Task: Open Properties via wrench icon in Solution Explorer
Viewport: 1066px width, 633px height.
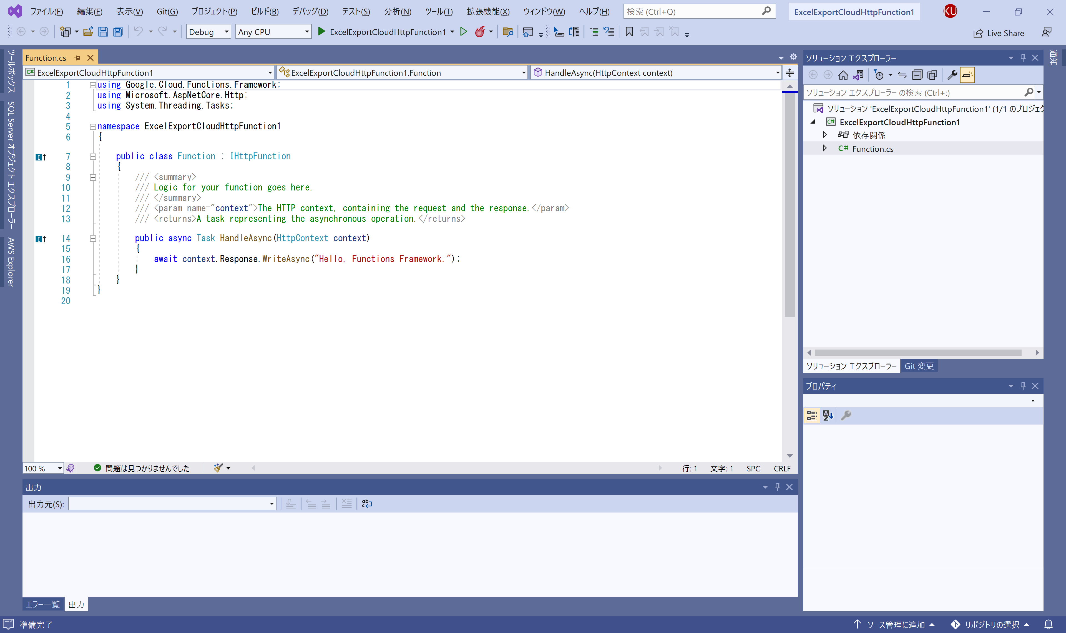Action: point(952,75)
